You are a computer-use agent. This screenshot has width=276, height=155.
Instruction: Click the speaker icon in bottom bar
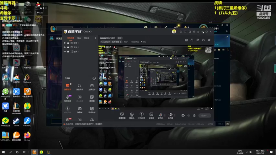(170, 115)
